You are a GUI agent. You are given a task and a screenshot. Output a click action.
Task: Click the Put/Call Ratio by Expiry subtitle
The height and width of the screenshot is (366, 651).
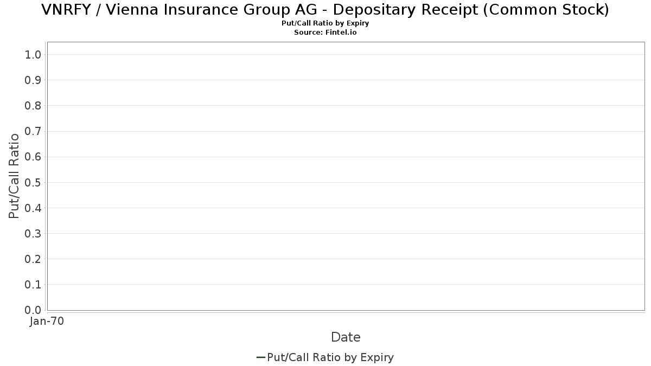(325, 23)
